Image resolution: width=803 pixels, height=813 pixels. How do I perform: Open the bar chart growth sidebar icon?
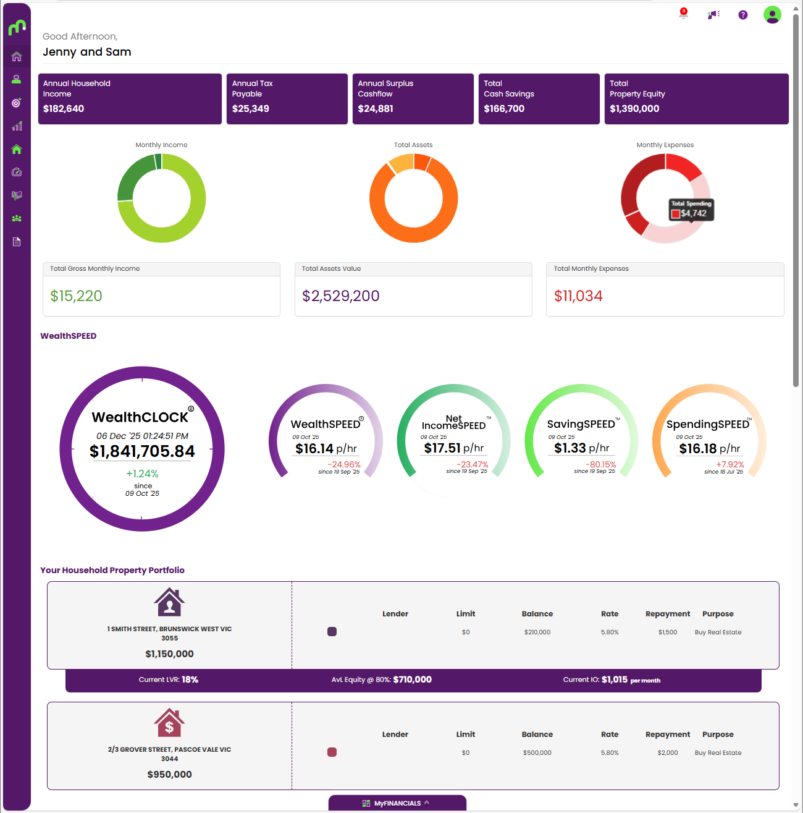pos(17,126)
